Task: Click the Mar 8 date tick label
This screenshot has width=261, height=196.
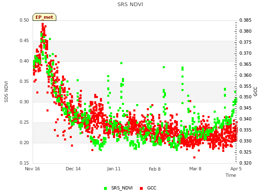Action: click(x=195, y=169)
